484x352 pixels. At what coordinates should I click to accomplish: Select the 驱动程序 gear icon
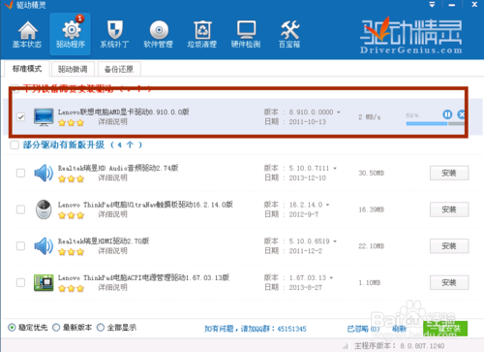click(71, 34)
